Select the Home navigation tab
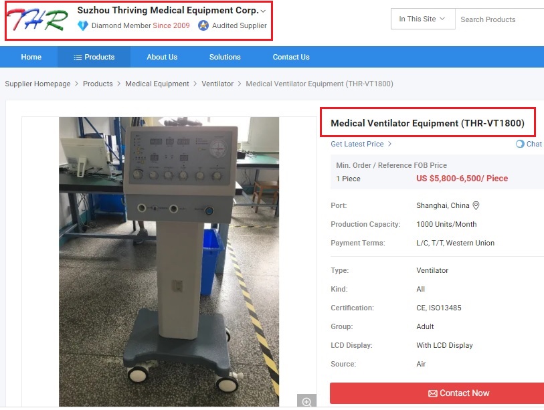This screenshot has width=544, height=410. 31,57
